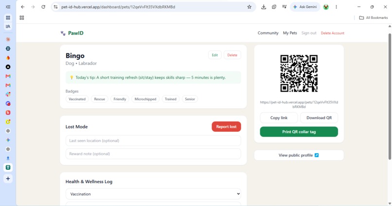392x206 pixels.
Task: Switch to the blue download arrow tab
Action: [8, 158]
